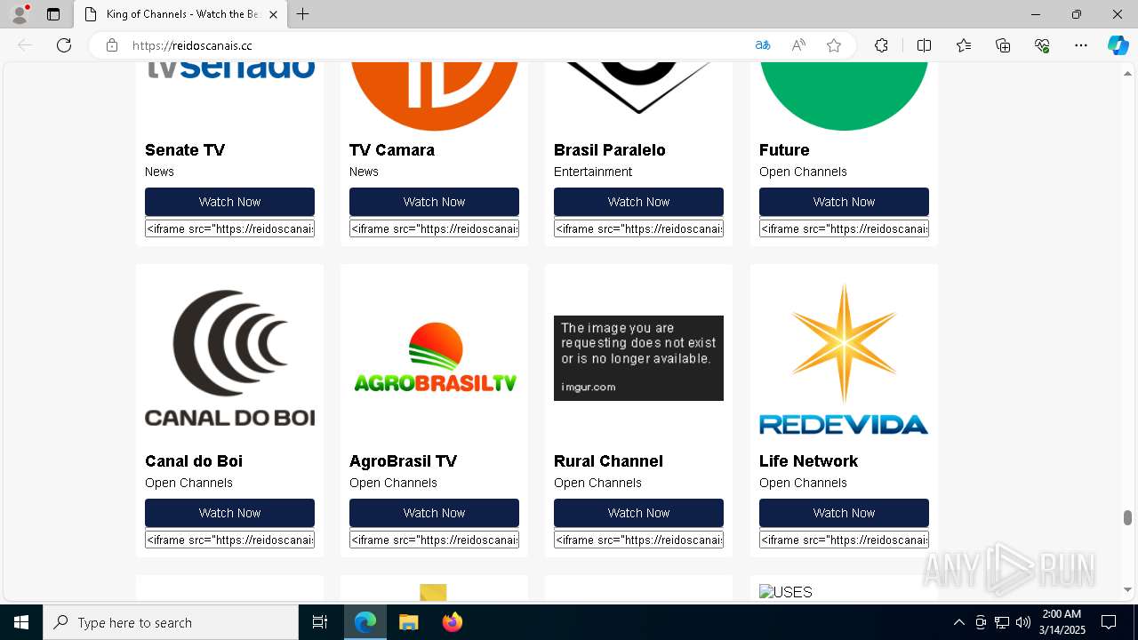Screen dimensions: 1138x640
Task: Open the Windows Start menu
Action: point(21,622)
